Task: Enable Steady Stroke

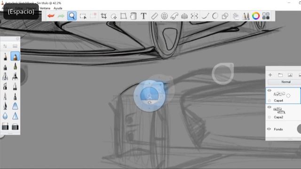Action: point(205,16)
